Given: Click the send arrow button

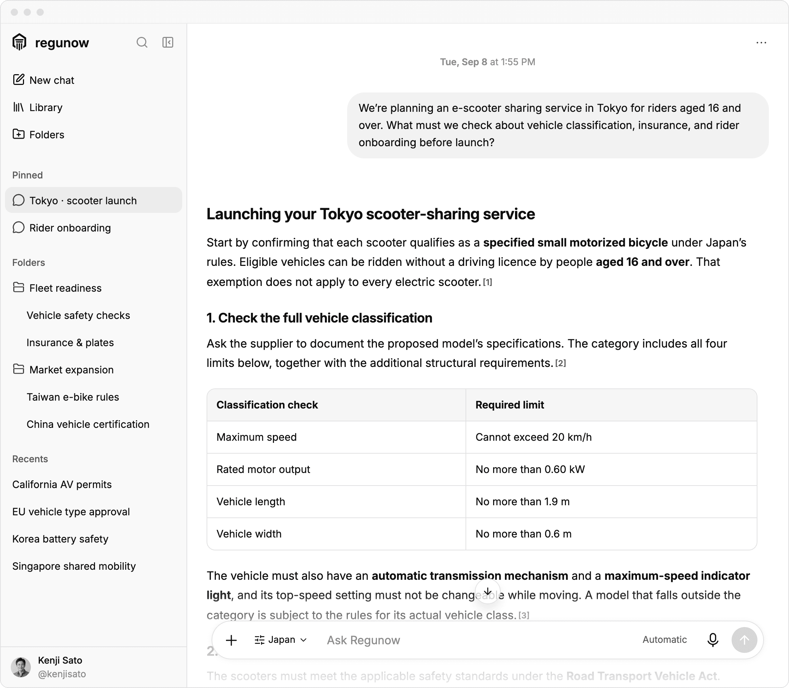Looking at the screenshot, I should click(x=745, y=640).
